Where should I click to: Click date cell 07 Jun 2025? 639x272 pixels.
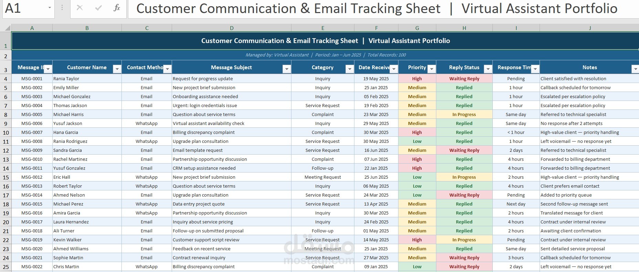376,159
